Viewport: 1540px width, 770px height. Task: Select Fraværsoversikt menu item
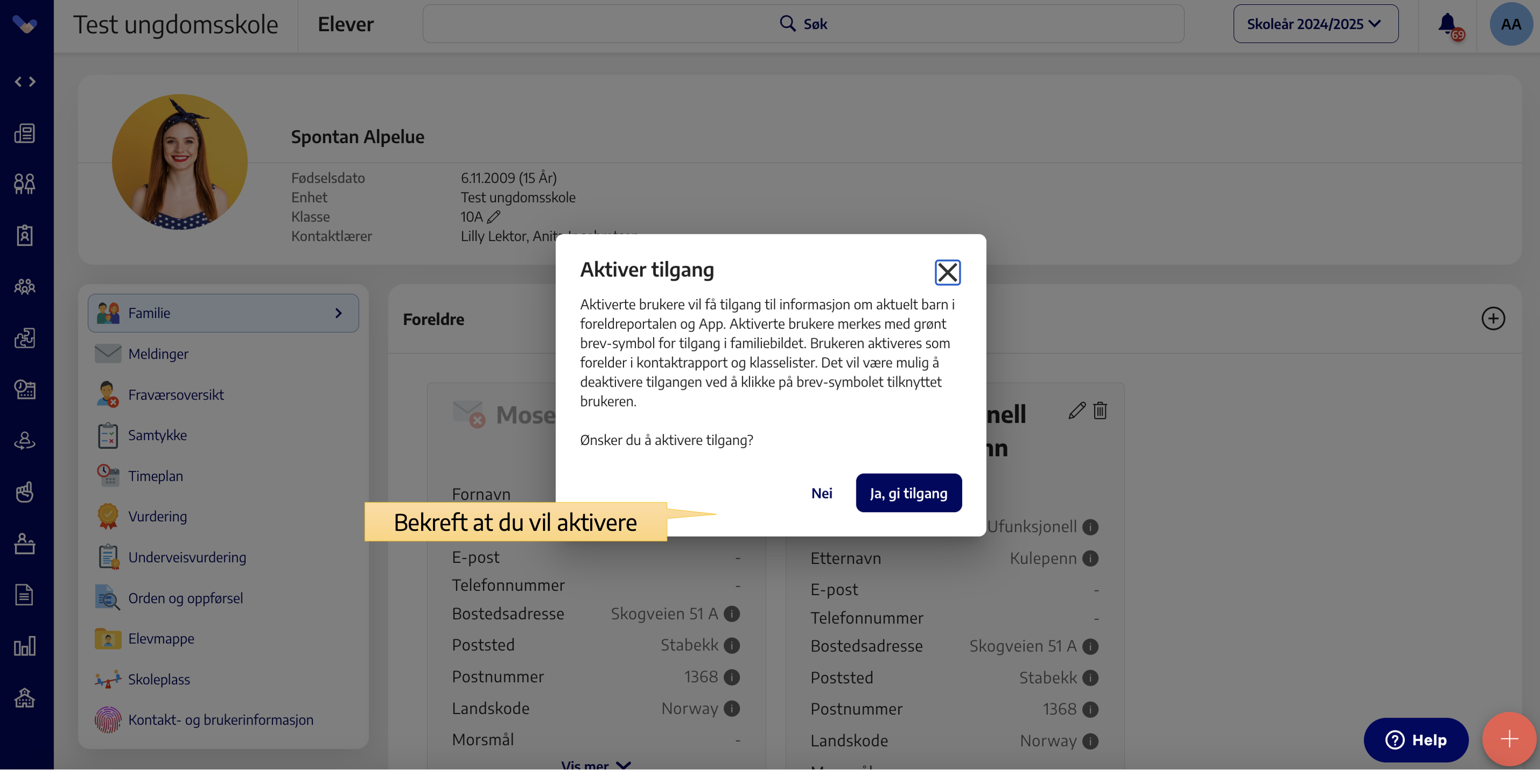tap(176, 394)
